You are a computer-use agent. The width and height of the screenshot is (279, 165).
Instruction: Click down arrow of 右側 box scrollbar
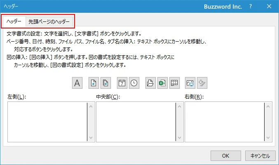click(268, 137)
